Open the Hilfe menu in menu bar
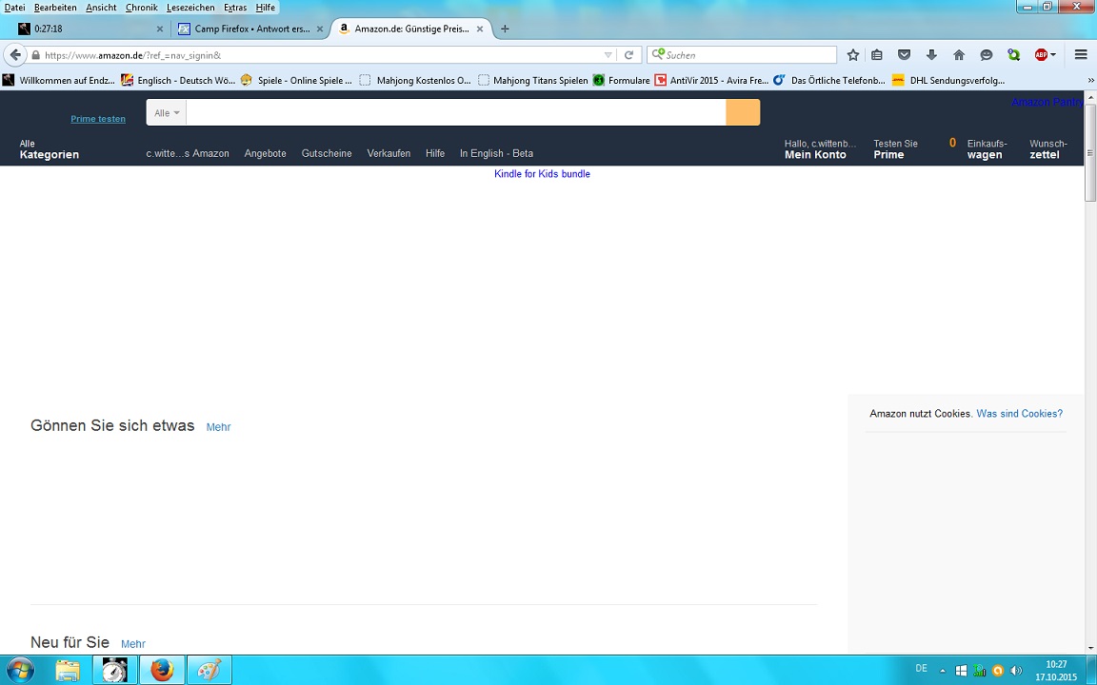Image resolution: width=1097 pixels, height=685 pixels. point(265,7)
